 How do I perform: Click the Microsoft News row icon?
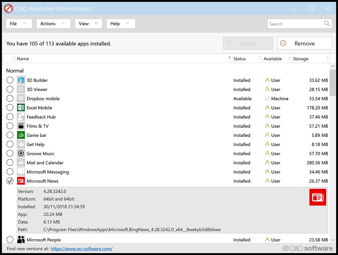point(21,181)
